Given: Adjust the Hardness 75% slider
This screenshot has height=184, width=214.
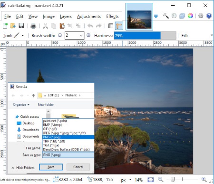Looking at the screenshot, I should [x=145, y=35].
